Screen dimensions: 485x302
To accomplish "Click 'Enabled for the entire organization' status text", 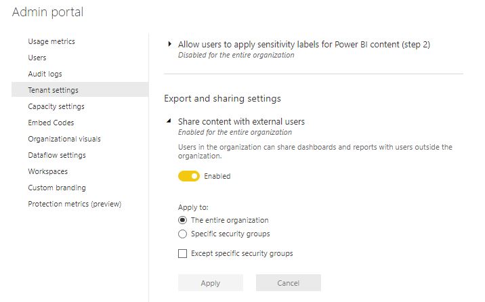I will coord(235,132).
